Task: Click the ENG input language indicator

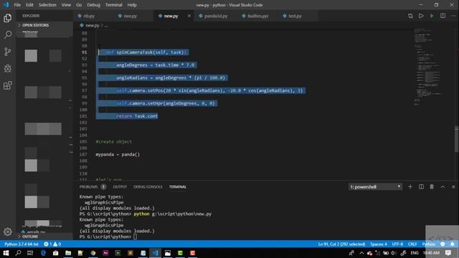Action: [x=415, y=253]
